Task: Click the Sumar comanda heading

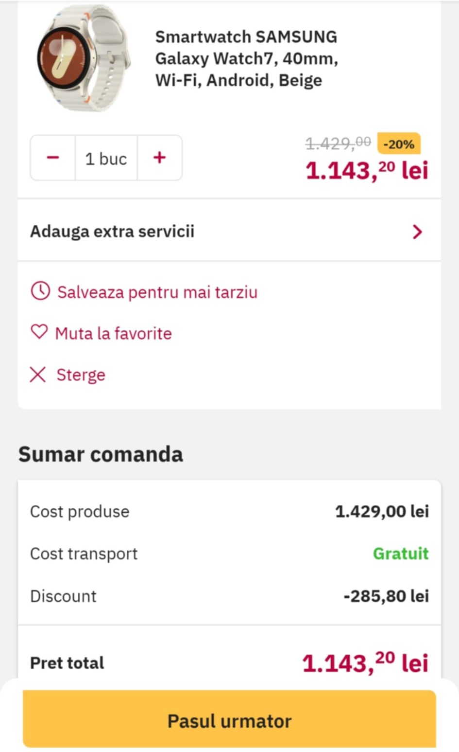Action: pos(101,454)
